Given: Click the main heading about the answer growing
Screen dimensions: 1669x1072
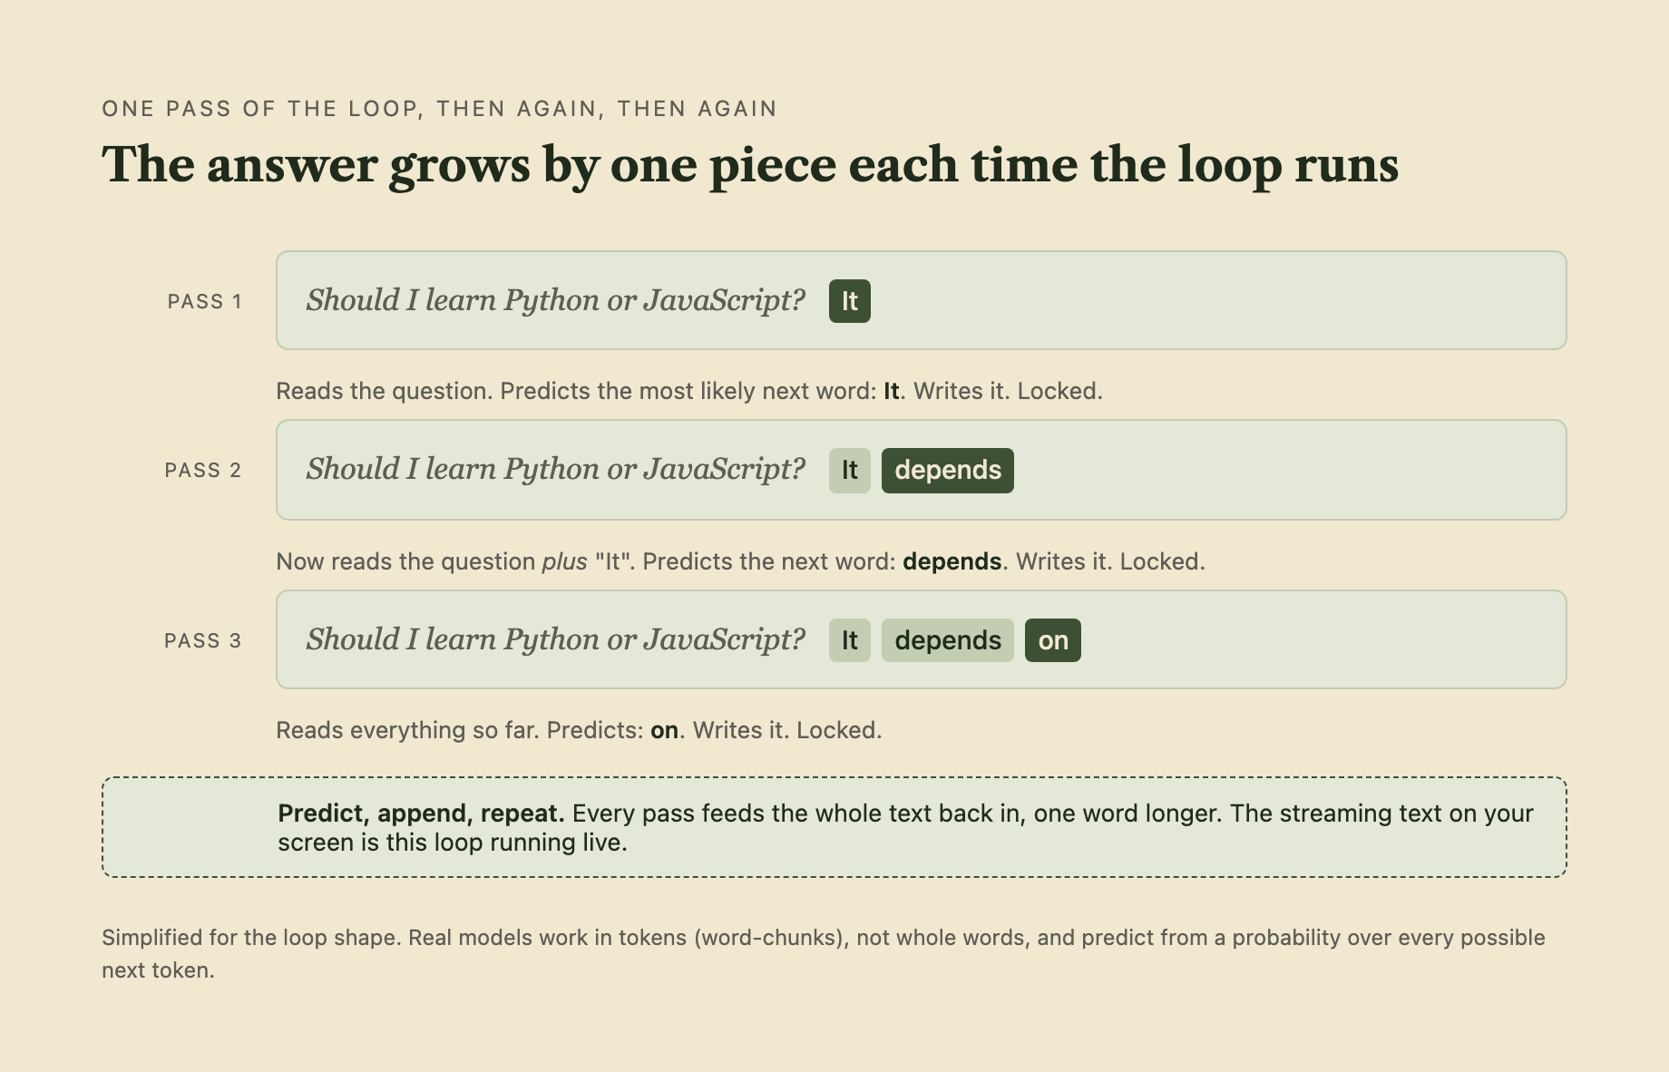Looking at the screenshot, I should tap(750, 166).
